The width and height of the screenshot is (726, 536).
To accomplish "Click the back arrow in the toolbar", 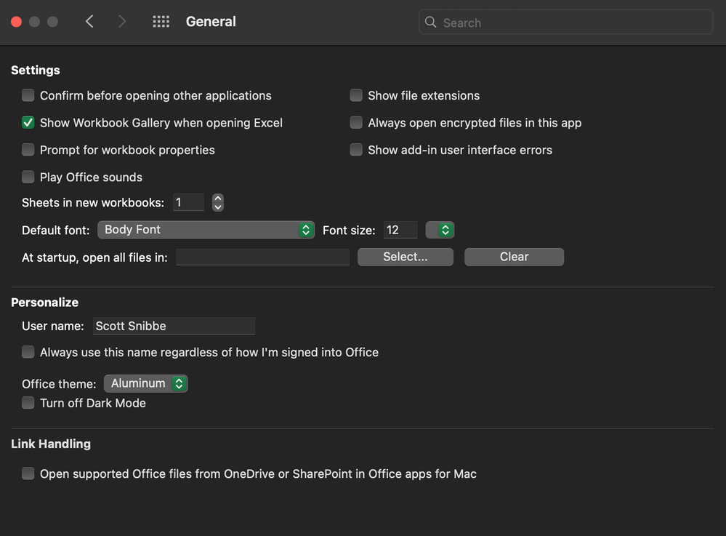I will (89, 22).
